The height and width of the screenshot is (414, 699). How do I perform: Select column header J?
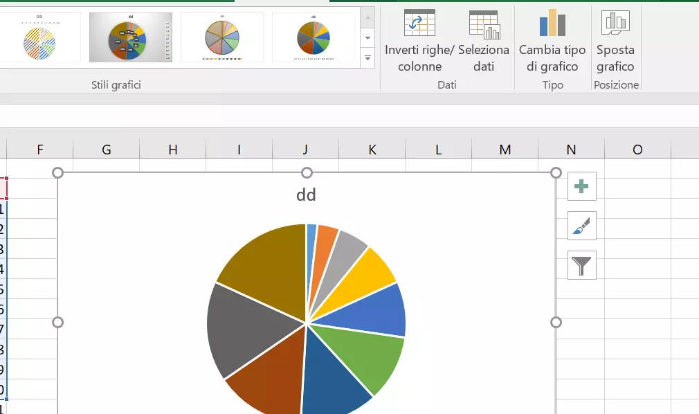click(x=305, y=150)
